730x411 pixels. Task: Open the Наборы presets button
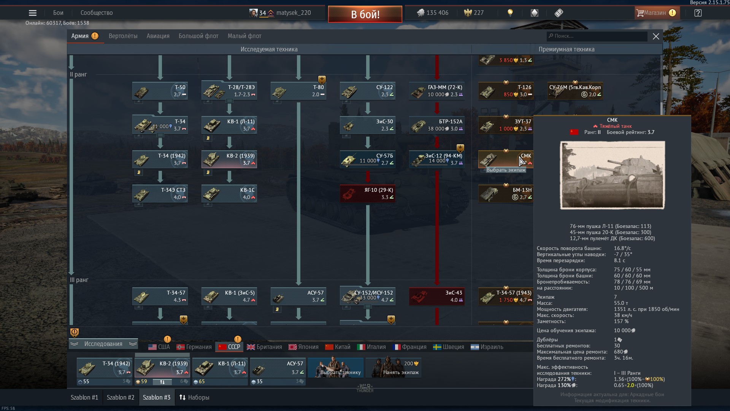coord(194,397)
